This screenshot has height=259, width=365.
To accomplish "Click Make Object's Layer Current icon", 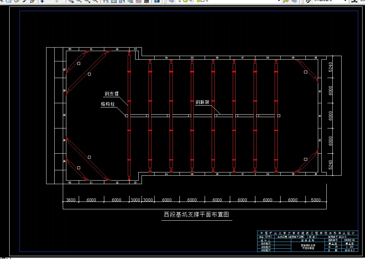I will tap(286, 1).
